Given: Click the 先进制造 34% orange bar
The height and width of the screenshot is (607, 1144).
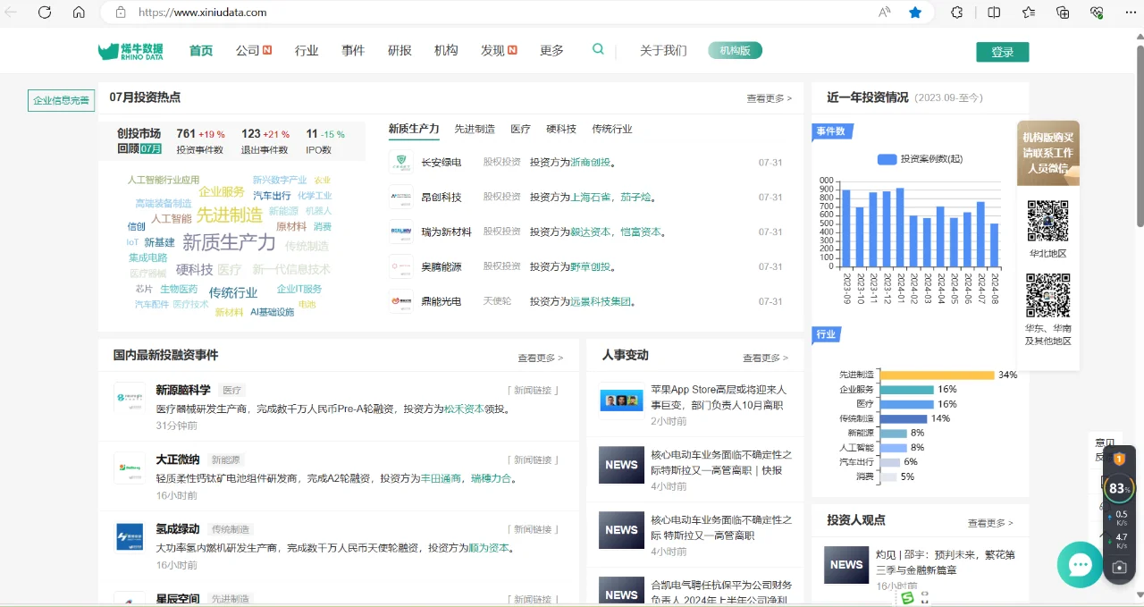Looking at the screenshot, I should 938,375.
